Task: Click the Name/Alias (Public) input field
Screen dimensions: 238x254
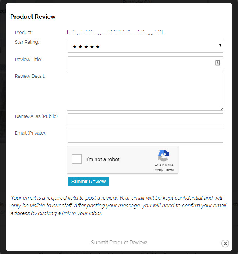Action: point(145,120)
